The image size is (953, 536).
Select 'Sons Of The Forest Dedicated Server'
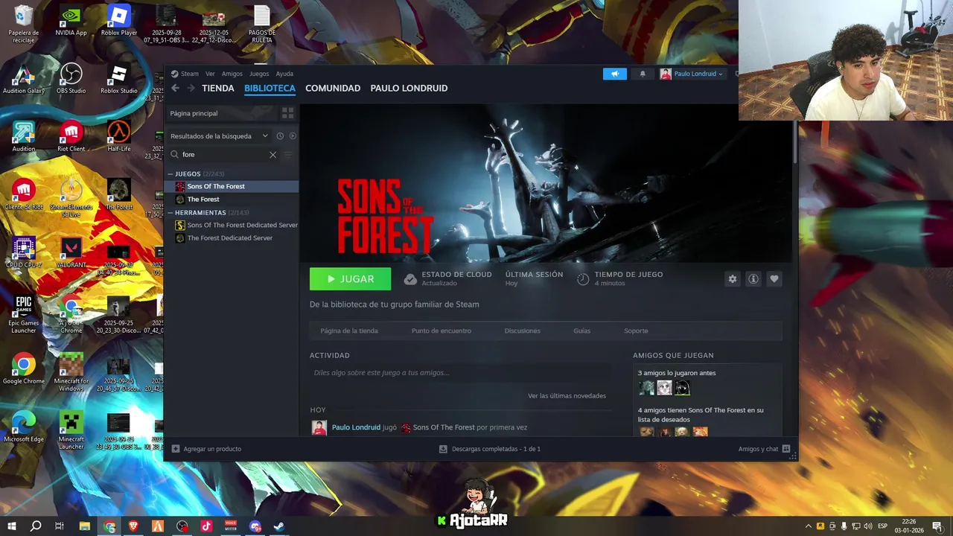point(242,225)
